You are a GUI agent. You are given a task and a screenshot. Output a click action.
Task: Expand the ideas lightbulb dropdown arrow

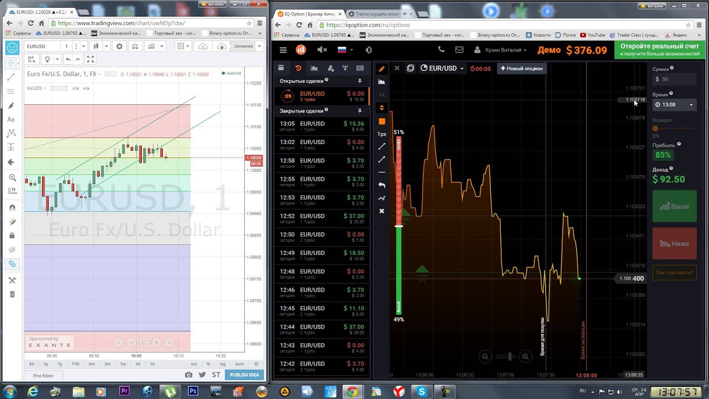(56, 59)
